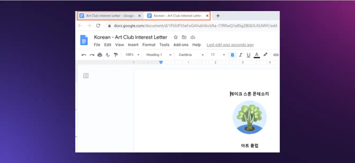
Task: Toggle off bold formatting
Action: point(232,55)
